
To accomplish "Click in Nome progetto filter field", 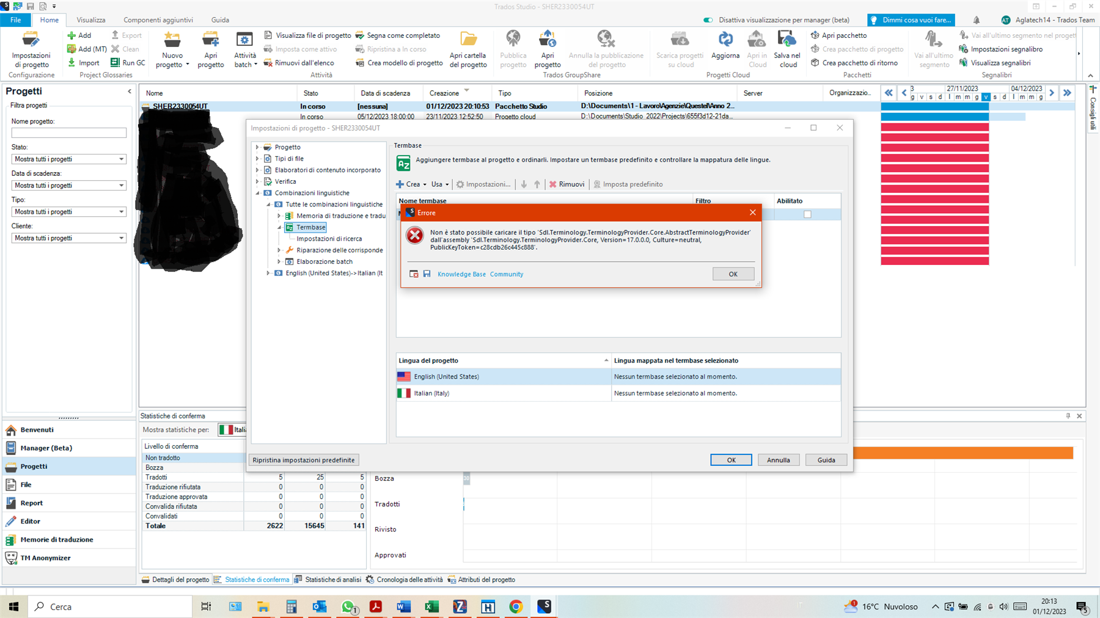I will click(68, 133).
